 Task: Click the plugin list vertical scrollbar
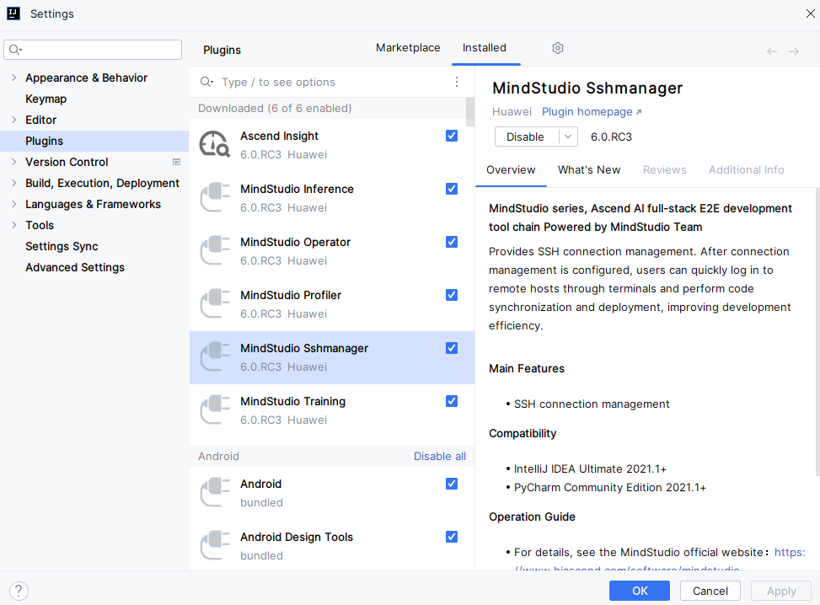click(469, 112)
